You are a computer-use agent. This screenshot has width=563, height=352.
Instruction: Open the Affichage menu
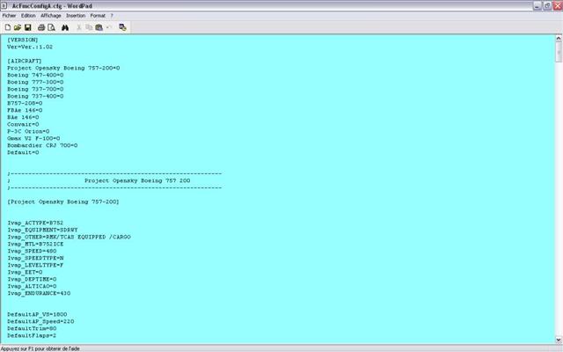click(x=51, y=16)
